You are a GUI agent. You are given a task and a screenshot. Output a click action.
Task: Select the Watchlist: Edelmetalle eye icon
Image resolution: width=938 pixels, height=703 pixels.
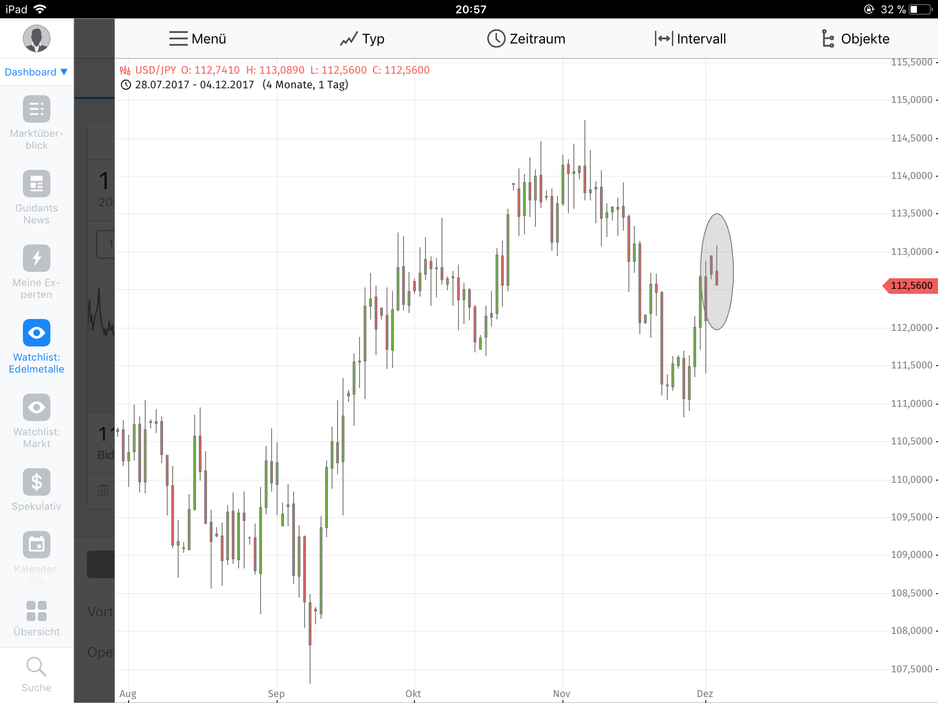36,333
